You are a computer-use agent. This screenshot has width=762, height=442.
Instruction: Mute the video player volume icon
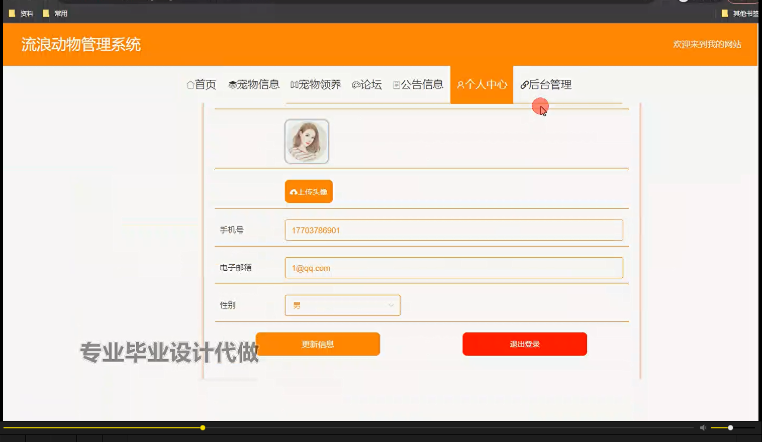703,427
